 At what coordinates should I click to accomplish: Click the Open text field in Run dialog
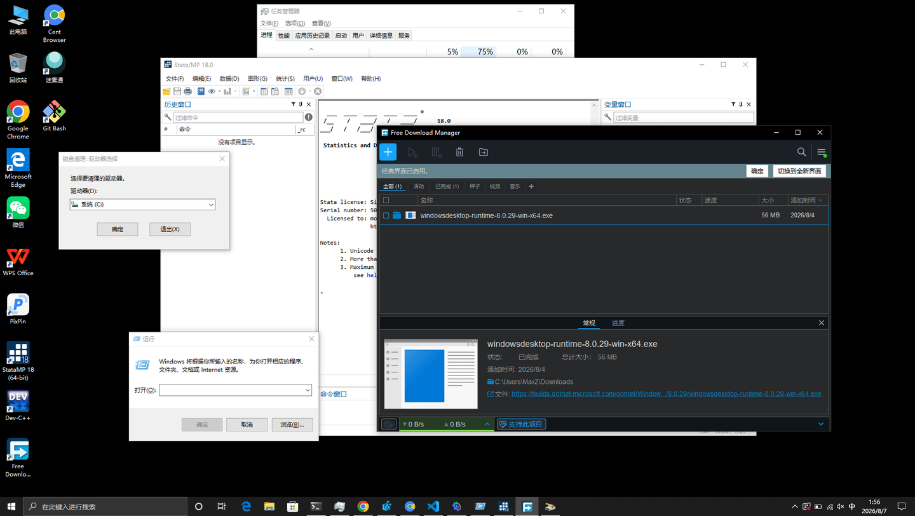click(235, 390)
